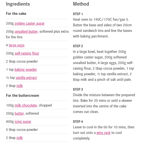Click the unsalted butter ingredient link
This screenshot has width=145, height=144.
27,32
